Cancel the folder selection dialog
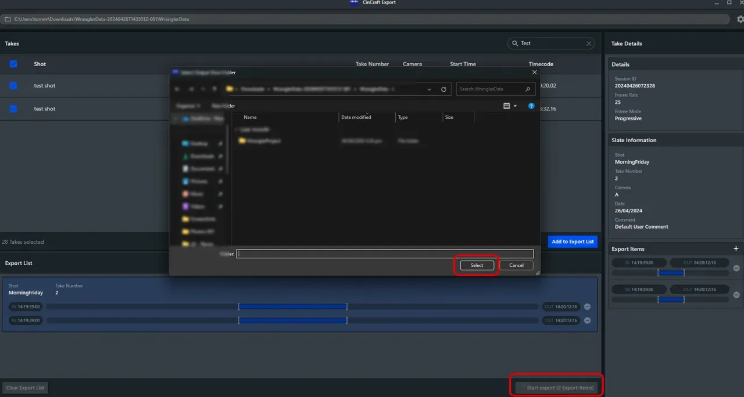This screenshot has height=397, width=744. click(x=516, y=265)
